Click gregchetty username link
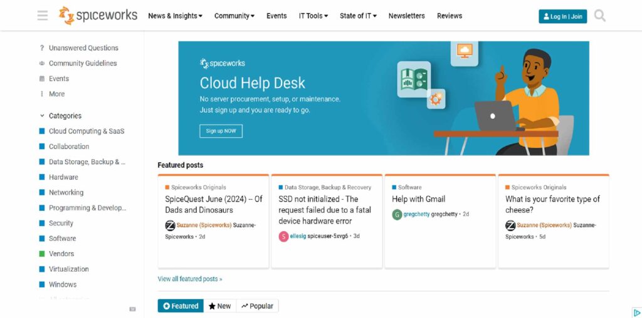Screen dimensions: 642x318 click(x=416, y=214)
